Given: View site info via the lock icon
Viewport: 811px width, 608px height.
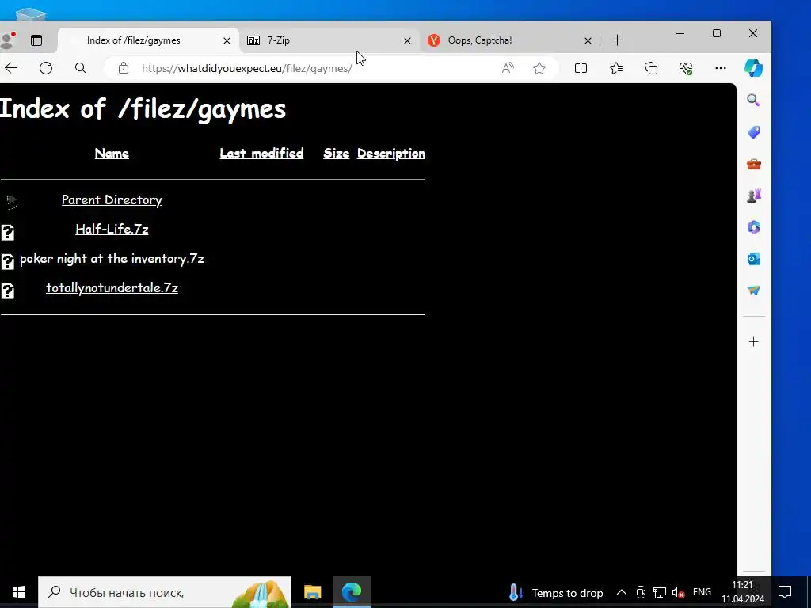Looking at the screenshot, I should [123, 68].
